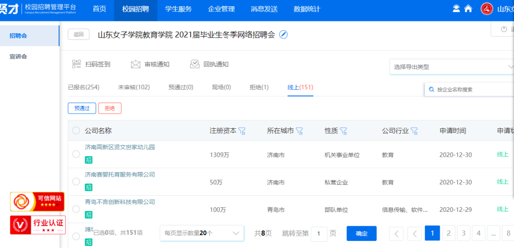514x248 pixels.
Task: Click the pencil edit icon beside the title
Action: tap(283, 35)
